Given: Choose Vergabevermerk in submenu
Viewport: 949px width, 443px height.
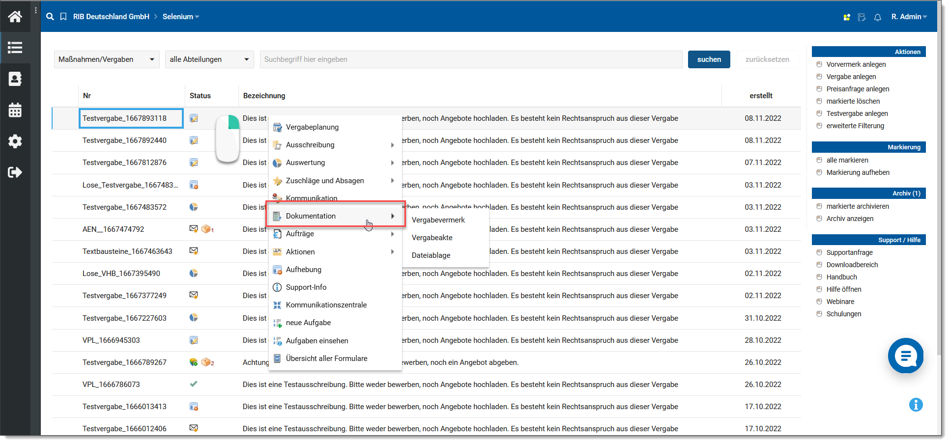Looking at the screenshot, I should coord(438,220).
